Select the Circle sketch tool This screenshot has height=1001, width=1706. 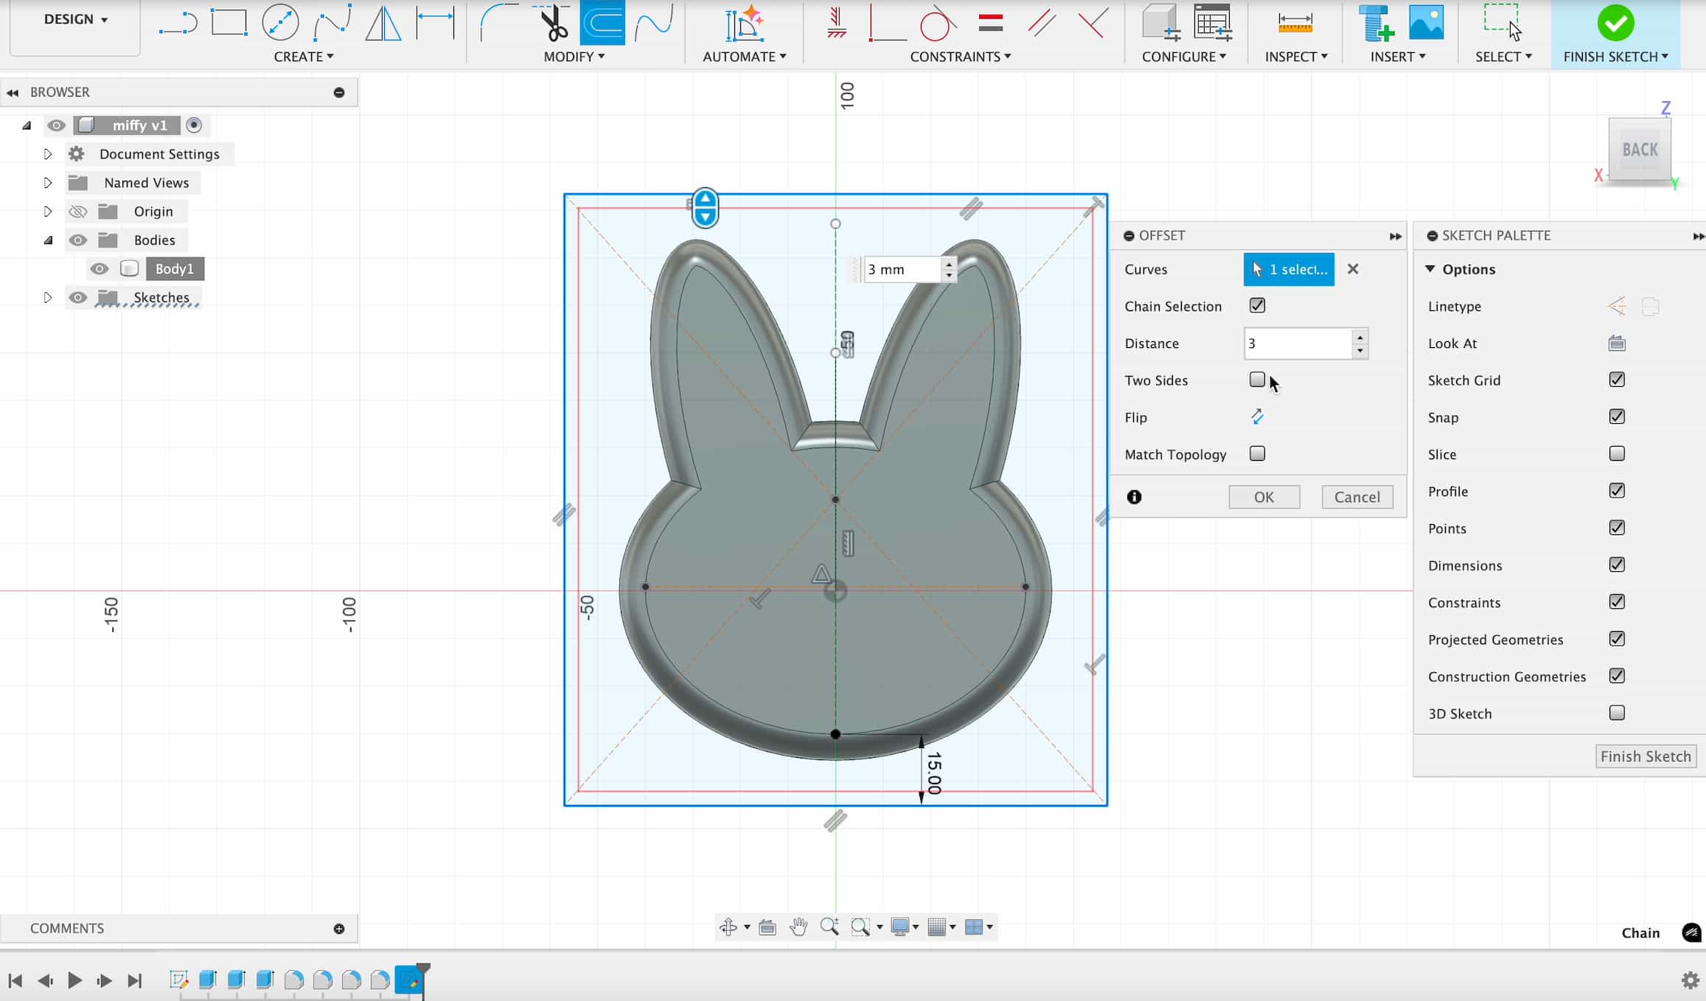(x=280, y=22)
